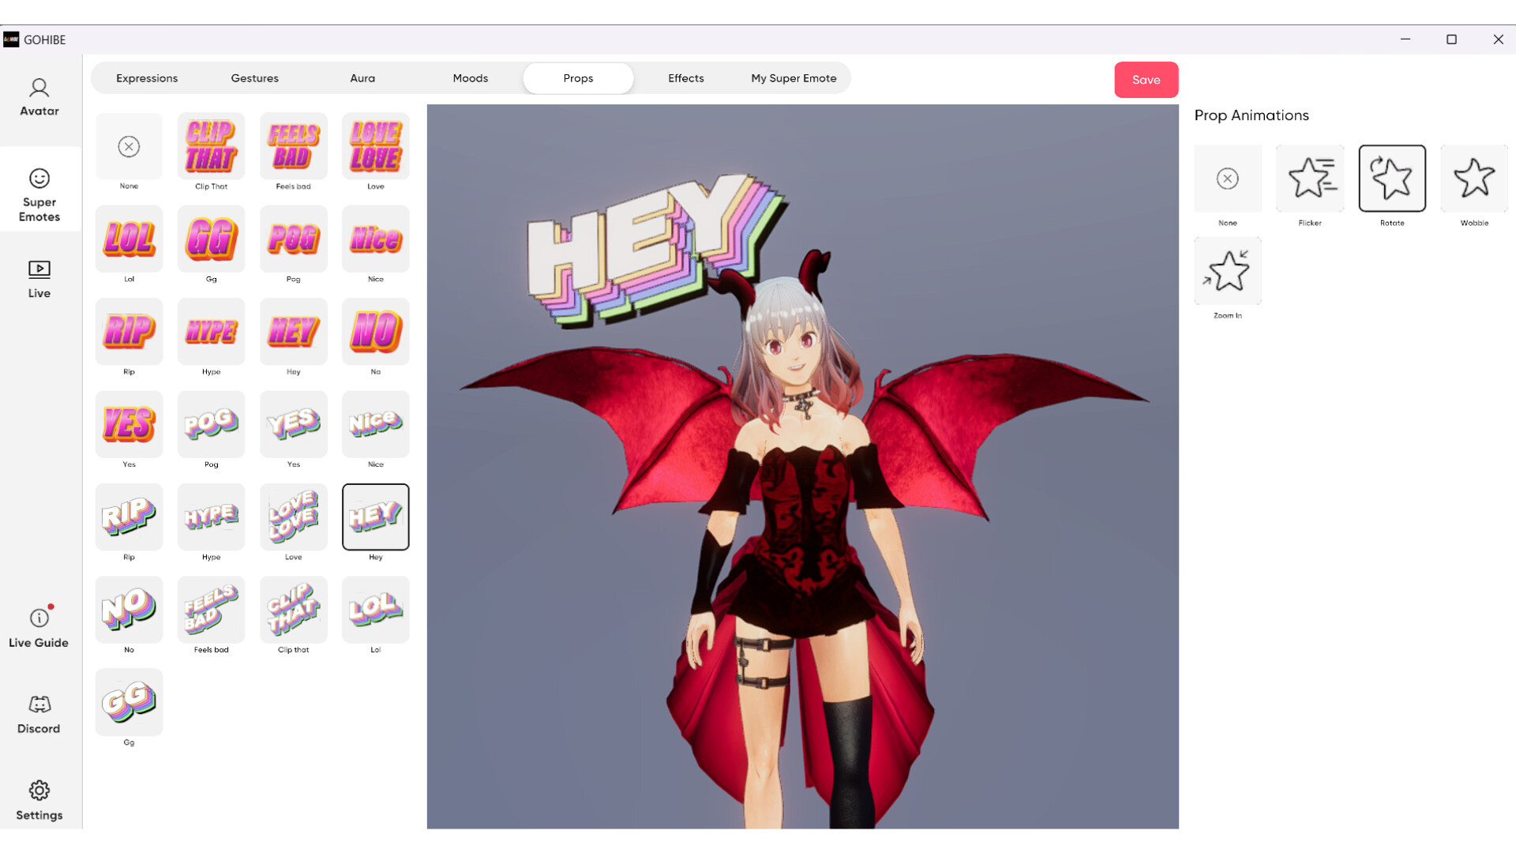Choose the Zoom In prop animation
The width and height of the screenshot is (1516, 853).
(1227, 270)
